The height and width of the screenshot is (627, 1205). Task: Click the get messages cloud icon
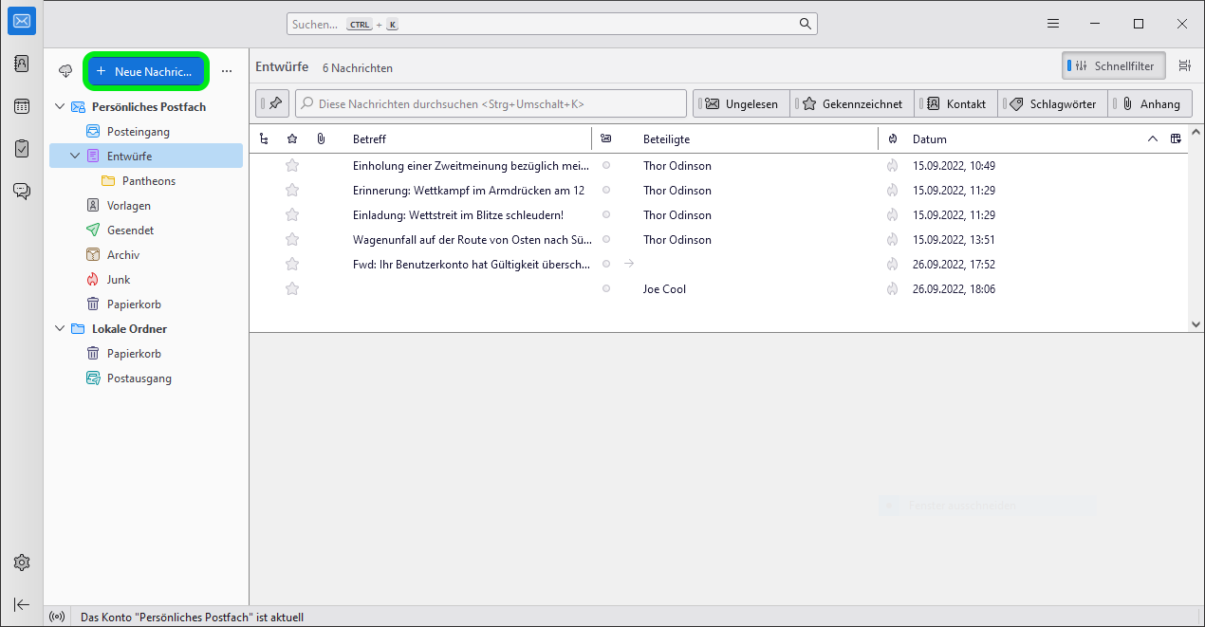coord(65,71)
